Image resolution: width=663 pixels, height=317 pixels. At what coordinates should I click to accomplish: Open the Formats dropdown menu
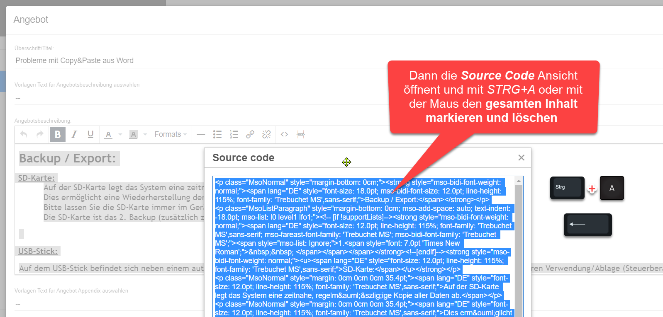[171, 134]
